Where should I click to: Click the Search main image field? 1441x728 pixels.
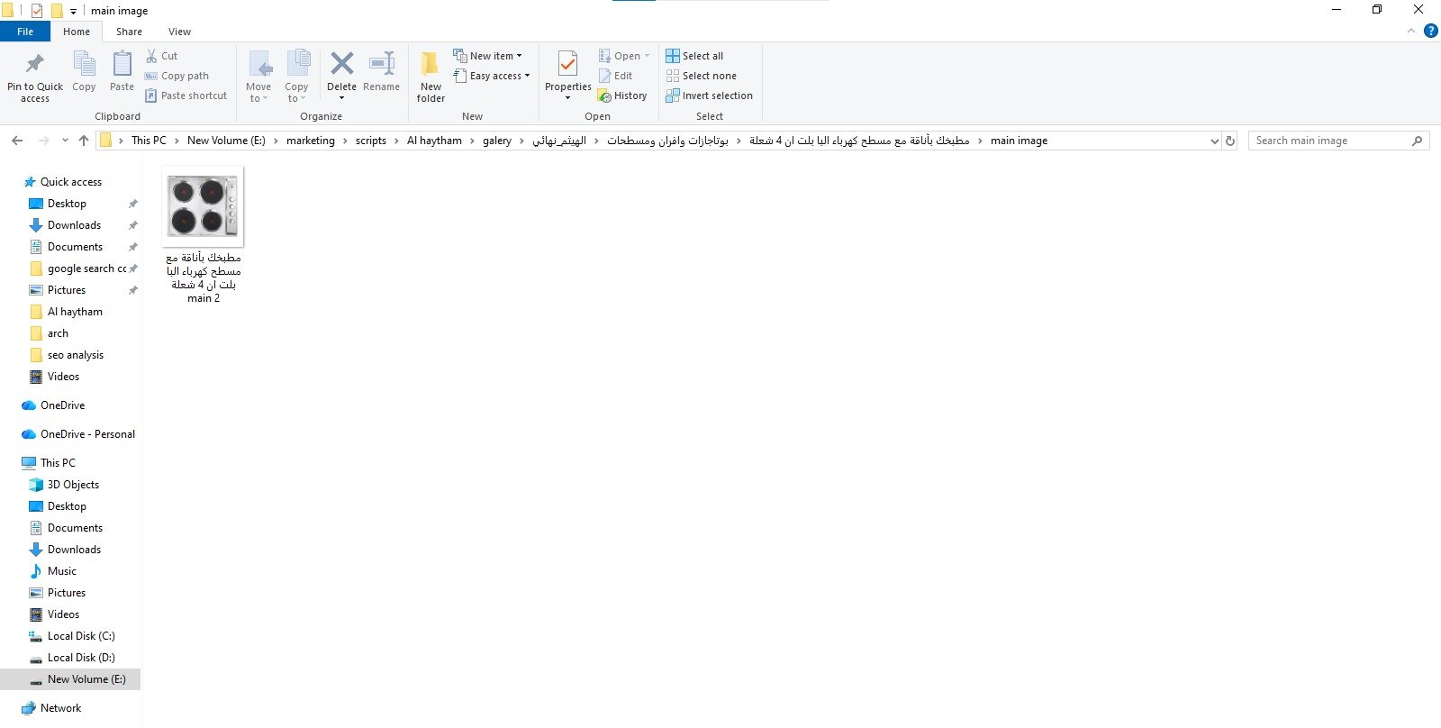point(1329,141)
